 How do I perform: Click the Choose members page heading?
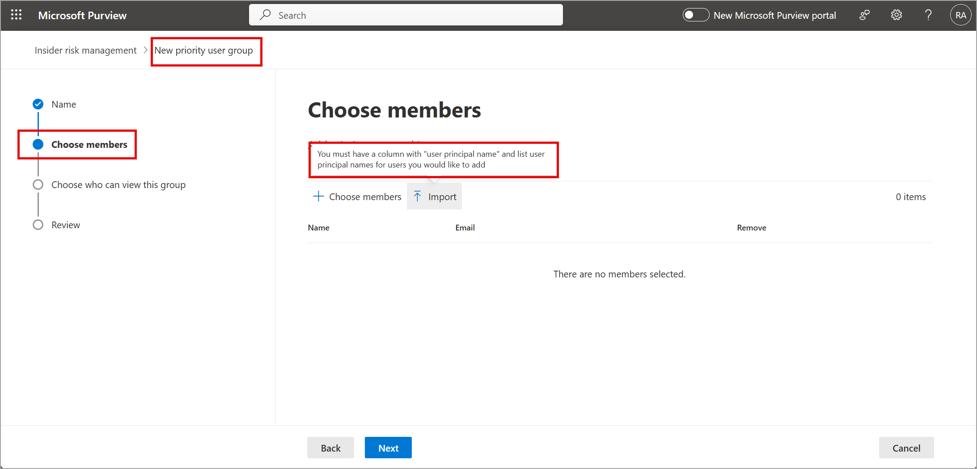point(394,110)
